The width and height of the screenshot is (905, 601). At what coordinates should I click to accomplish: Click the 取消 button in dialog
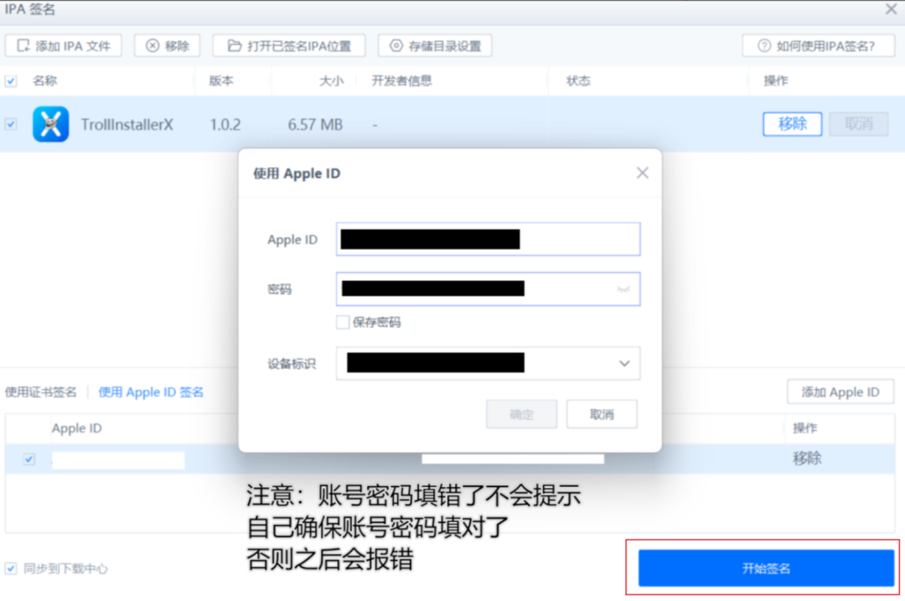[x=602, y=414]
